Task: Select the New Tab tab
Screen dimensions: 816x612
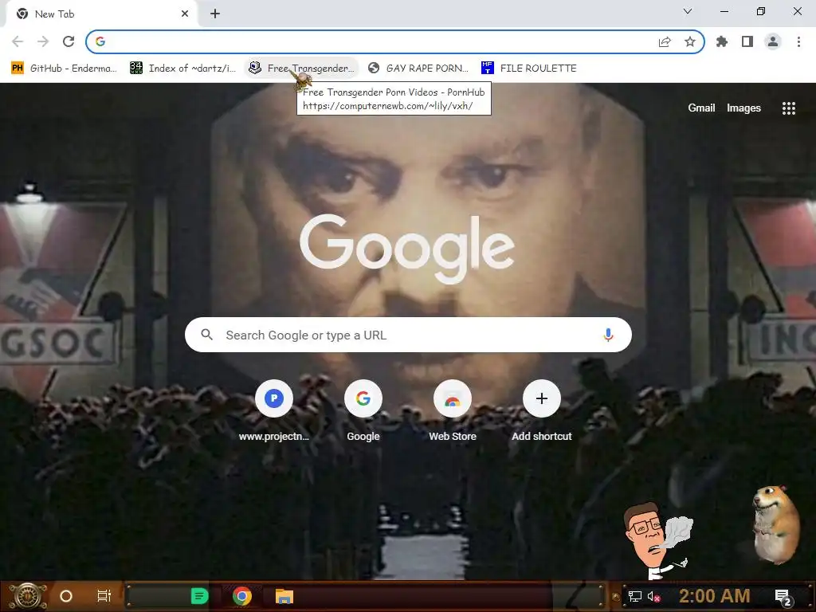Action: coord(101,14)
